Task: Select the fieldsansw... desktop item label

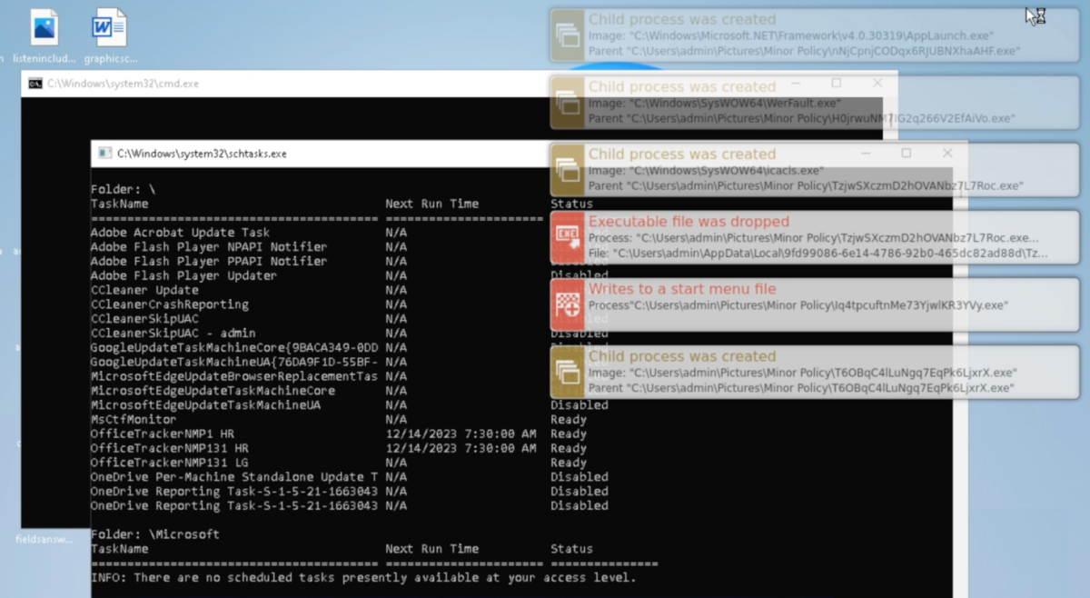Action: (x=43, y=539)
